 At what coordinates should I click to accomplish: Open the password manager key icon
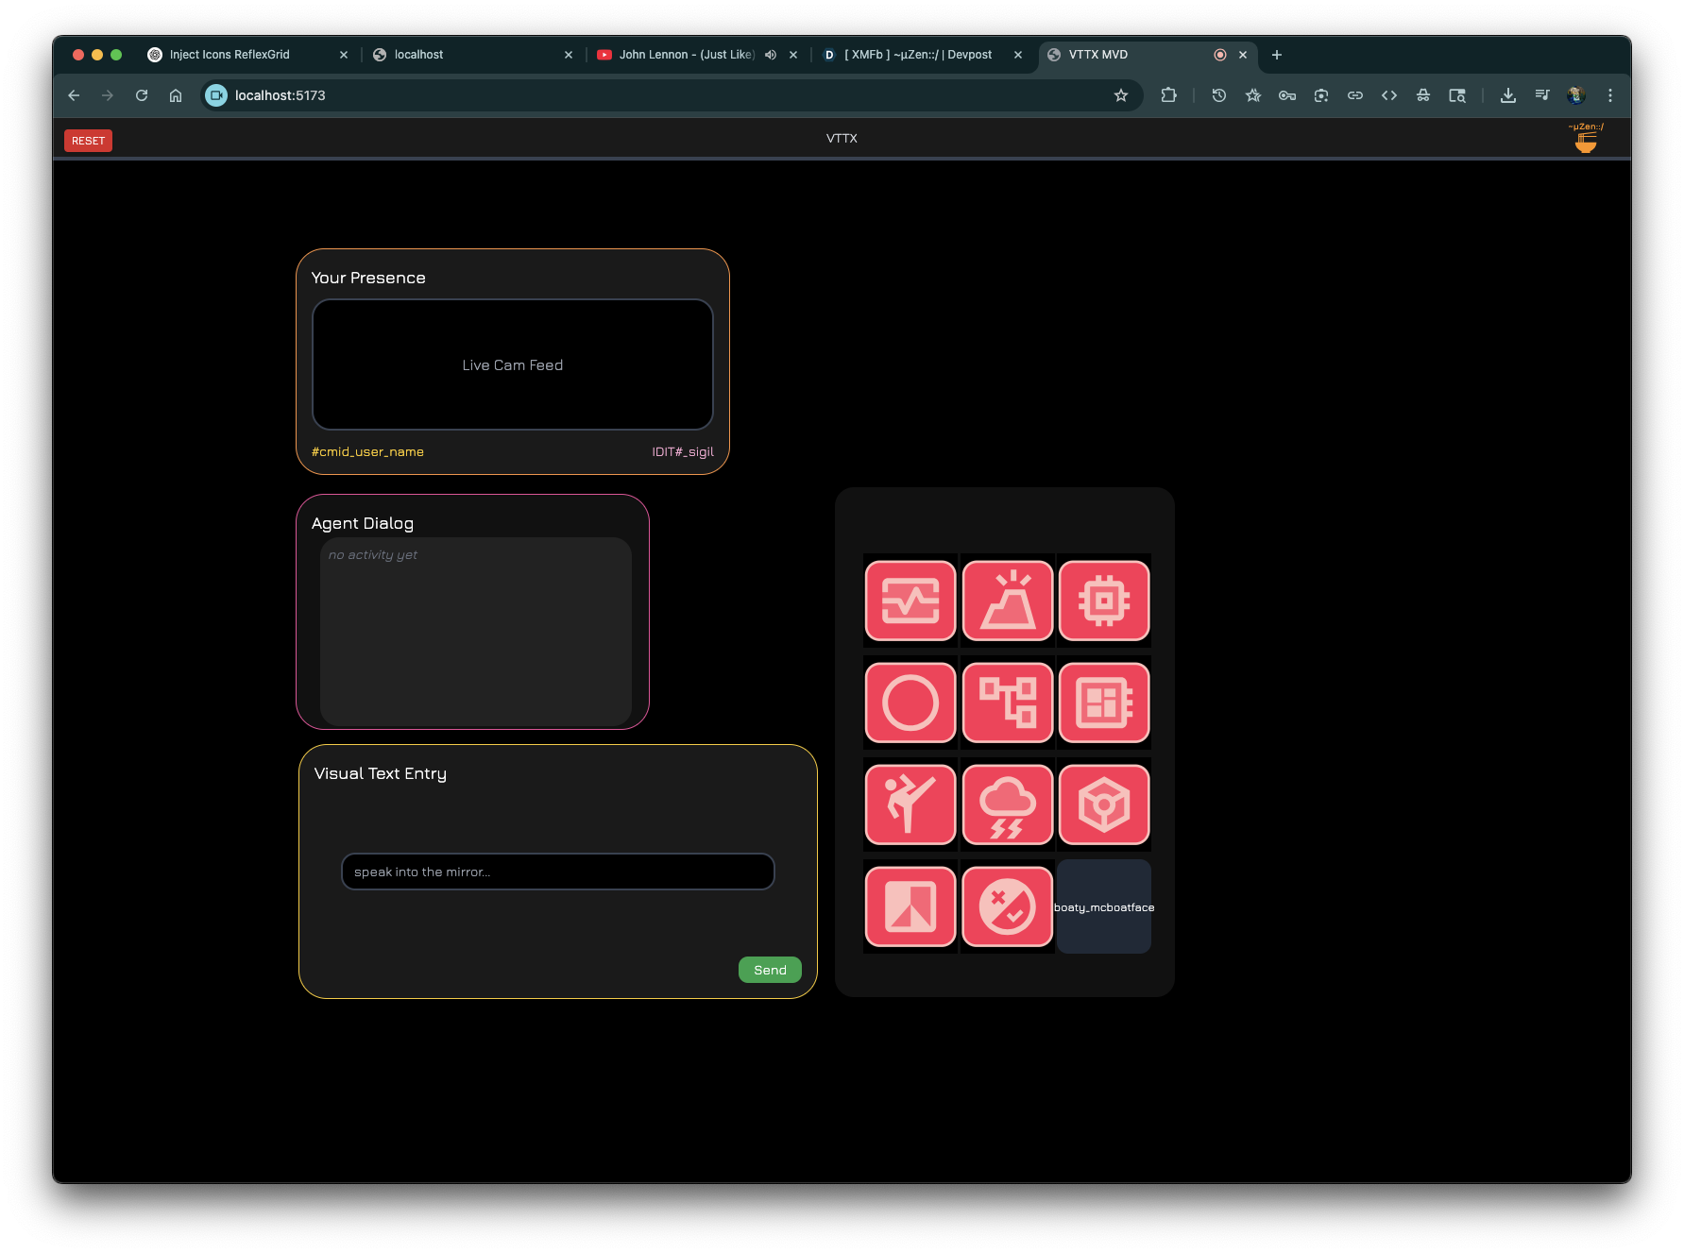coord(1287,95)
